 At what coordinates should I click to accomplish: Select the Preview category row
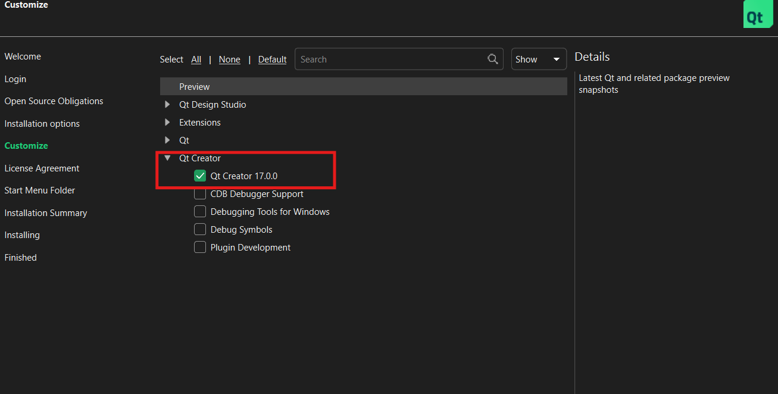click(x=363, y=86)
